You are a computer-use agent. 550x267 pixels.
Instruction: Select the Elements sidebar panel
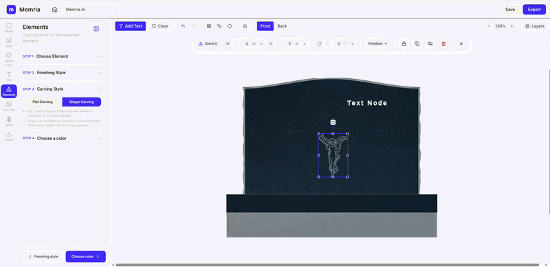coord(9,91)
